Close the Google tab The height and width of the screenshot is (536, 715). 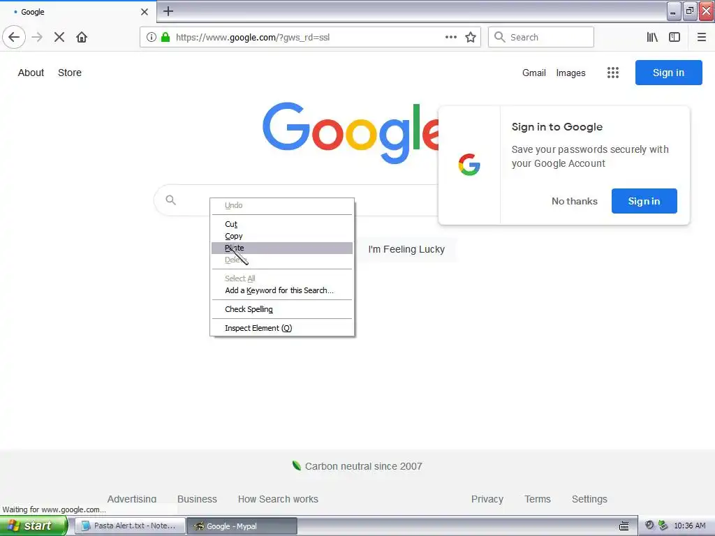pos(144,12)
